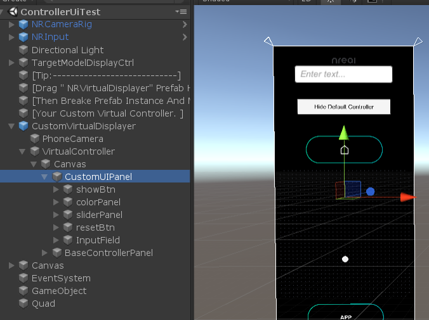
Task: Collapse the CustomVirtualDisplayer node
Action: 11,126
